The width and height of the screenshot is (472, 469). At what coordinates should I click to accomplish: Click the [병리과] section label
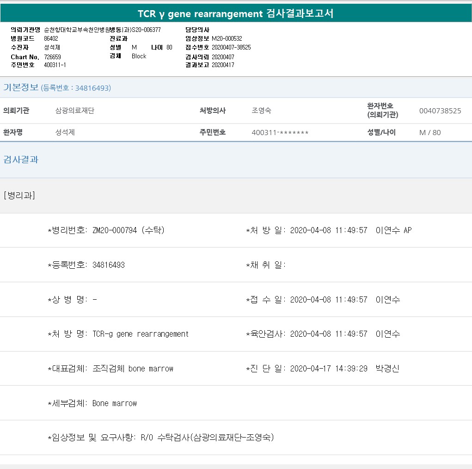(19, 195)
